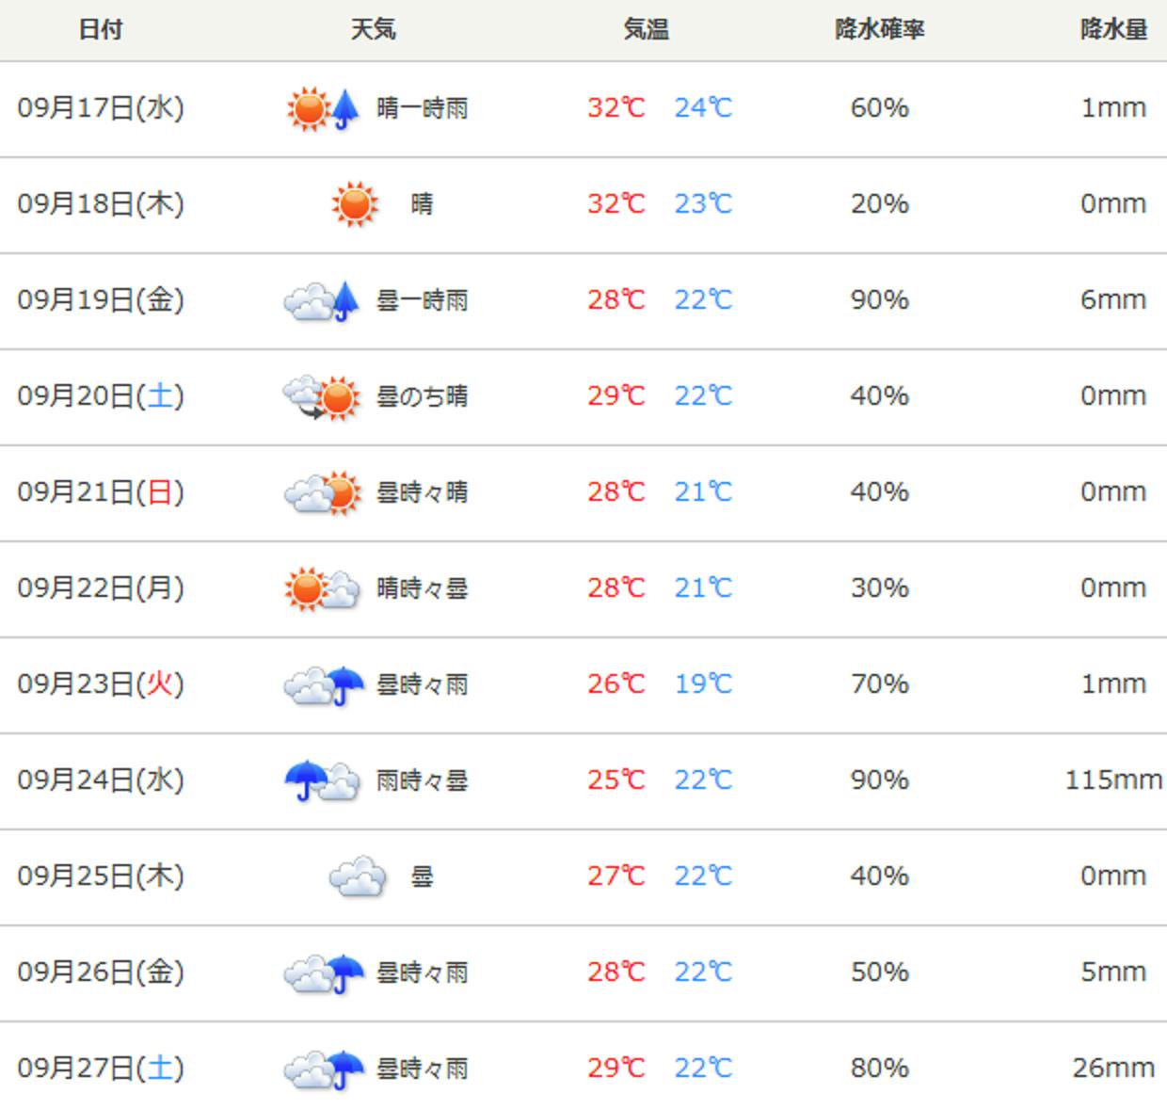Screen dimensions: 1167x1109
Task: Click the cloud-umbrella icon for 09月26日
Action: [323, 972]
